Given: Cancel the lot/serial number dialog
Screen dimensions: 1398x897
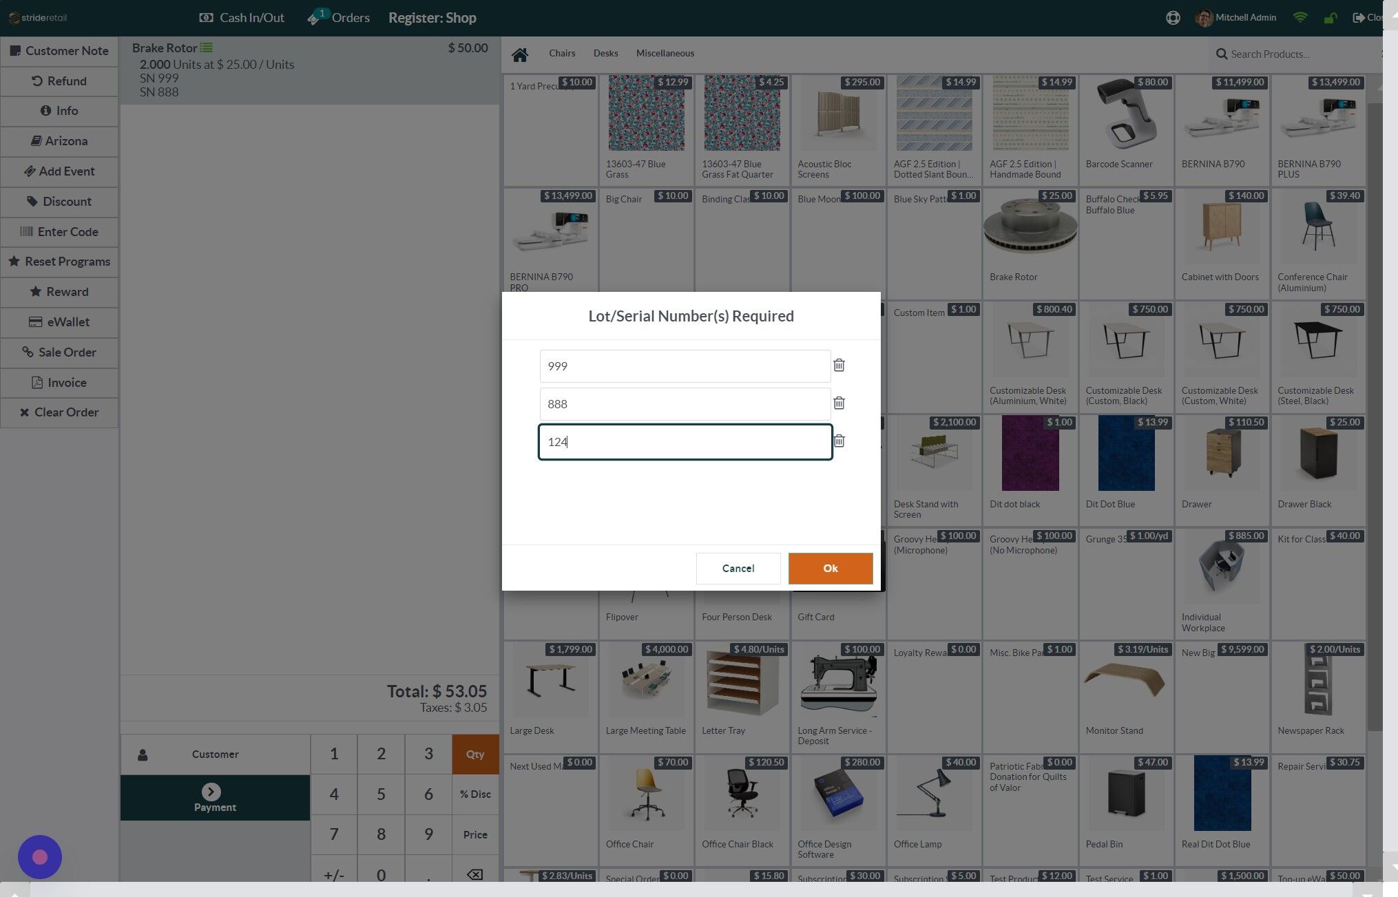Looking at the screenshot, I should 738,569.
